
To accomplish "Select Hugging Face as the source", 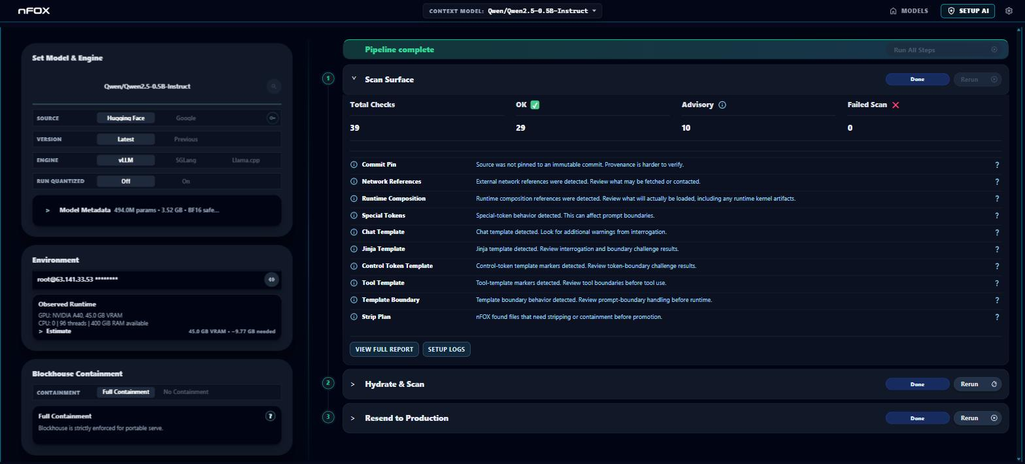I will (x=126, y=118).
